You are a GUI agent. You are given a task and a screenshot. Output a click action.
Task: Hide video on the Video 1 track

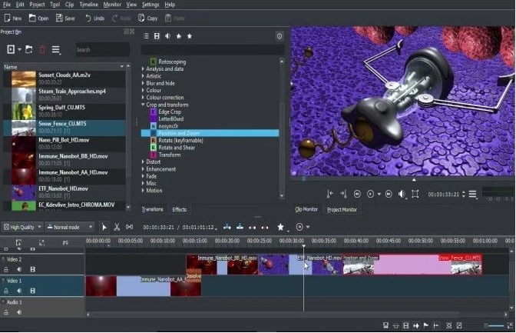(x=32, y=291)
